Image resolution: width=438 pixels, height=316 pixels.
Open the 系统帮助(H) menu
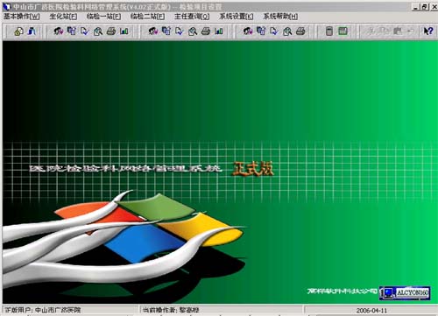click(x=280, y=17)
